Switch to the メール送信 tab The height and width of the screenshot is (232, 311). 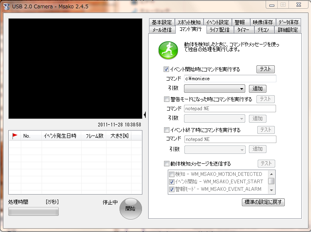[x=162, y=30]
